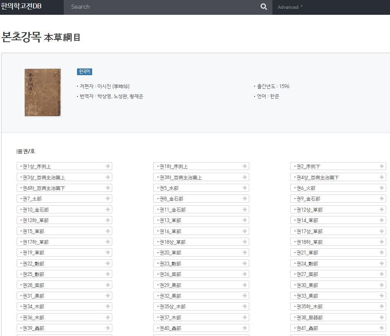The width and height of the screenshot is (390, 336).
Task: Expand the Advanced search options
Action: coord(288,7)
